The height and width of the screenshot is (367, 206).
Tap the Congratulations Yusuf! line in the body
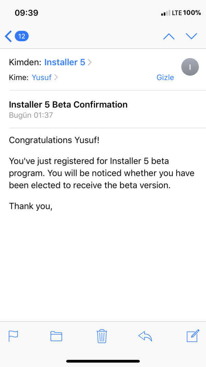51,140
